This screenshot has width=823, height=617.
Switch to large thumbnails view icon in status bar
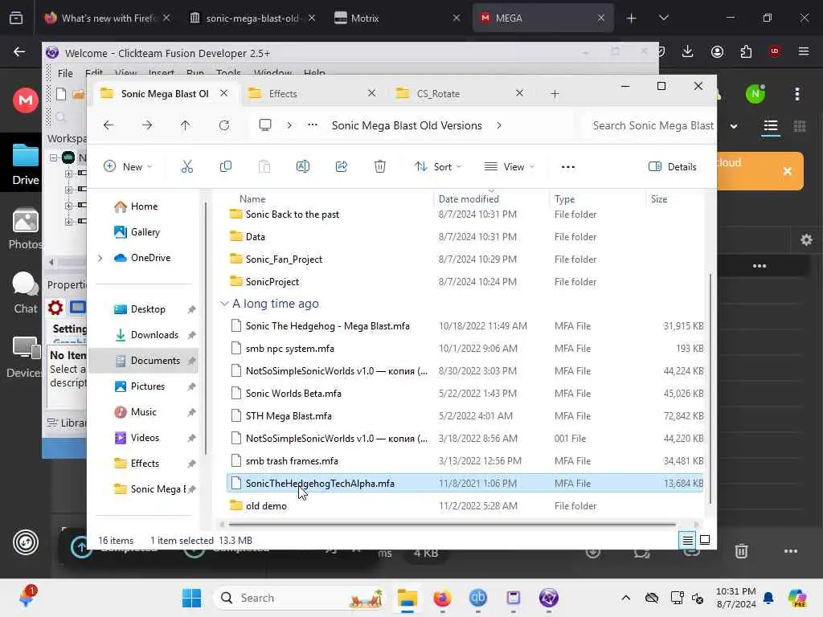click(705, 540)
